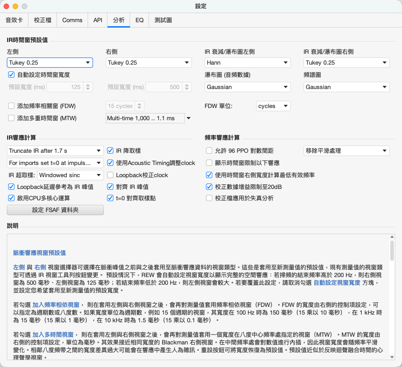
Task: Open 移除平滑處理 dropdown
Action: pyautogui.click(x=346, y=151)
